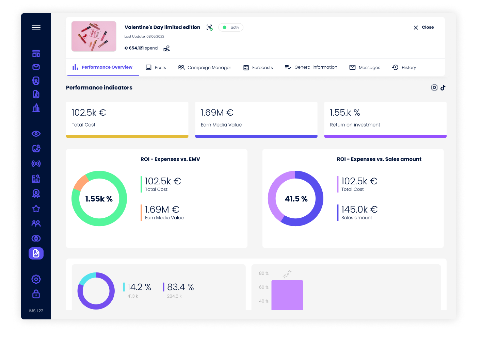Select the History tab
This screenshot has width=482, height=350.
pos(404,67)
